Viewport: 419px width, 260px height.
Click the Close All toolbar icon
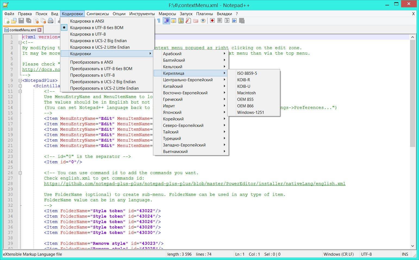click(43, 21)
